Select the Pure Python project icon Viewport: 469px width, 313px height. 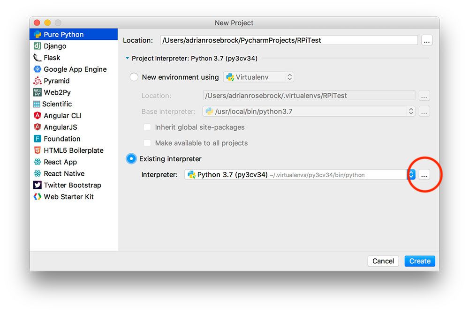38,34
